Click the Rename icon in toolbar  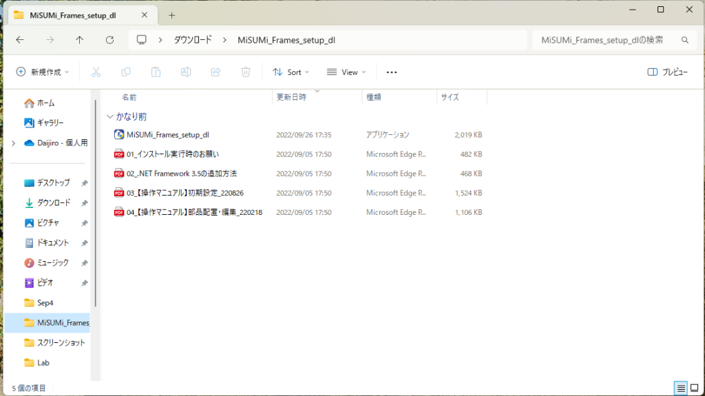(186, 72)
